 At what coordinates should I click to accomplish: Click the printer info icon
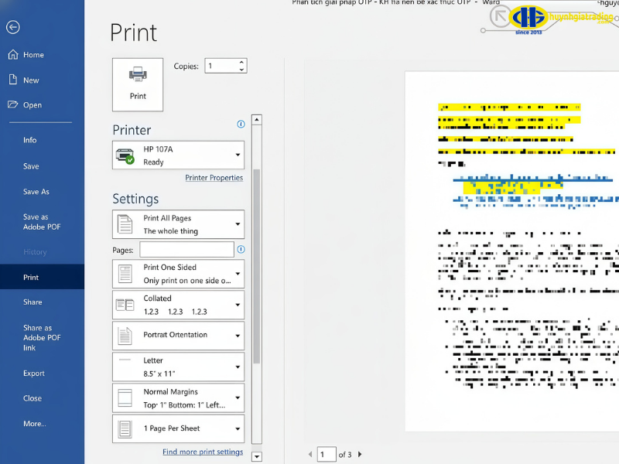pos(241,124)
